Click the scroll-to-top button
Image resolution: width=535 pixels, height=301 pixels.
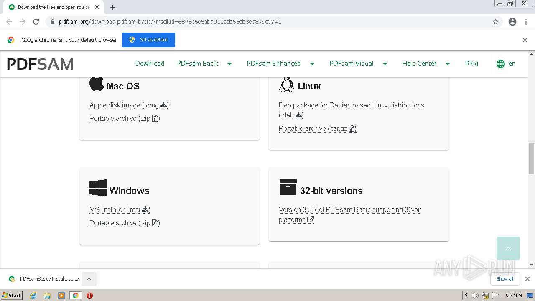tap(508, 248)
